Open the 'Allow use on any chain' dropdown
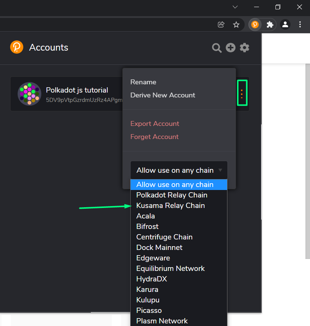This screenshot has height=326, width=310. click(x=179, y=170)
